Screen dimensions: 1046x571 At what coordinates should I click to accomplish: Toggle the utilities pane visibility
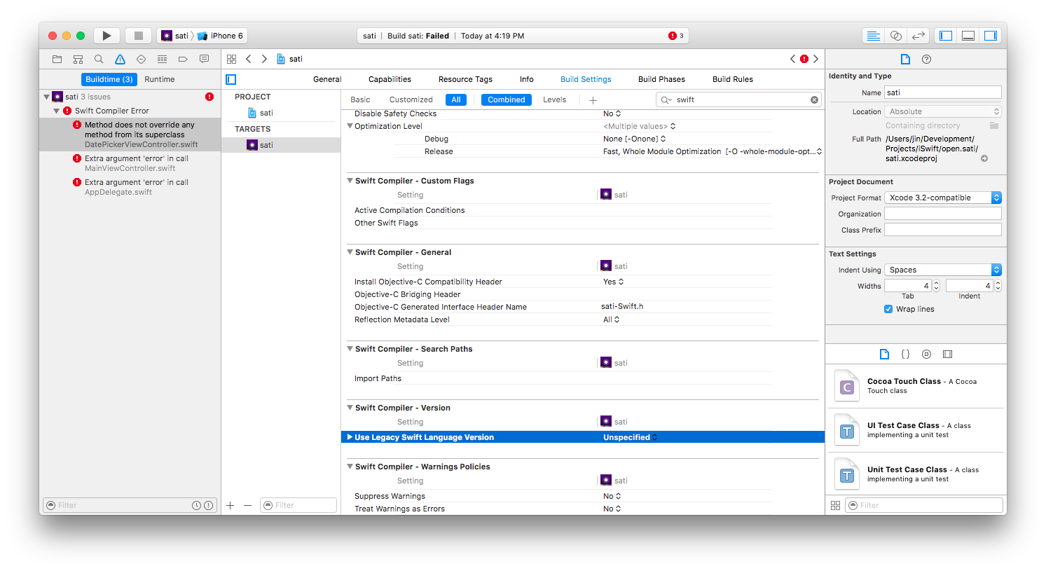tap(991, 36)
